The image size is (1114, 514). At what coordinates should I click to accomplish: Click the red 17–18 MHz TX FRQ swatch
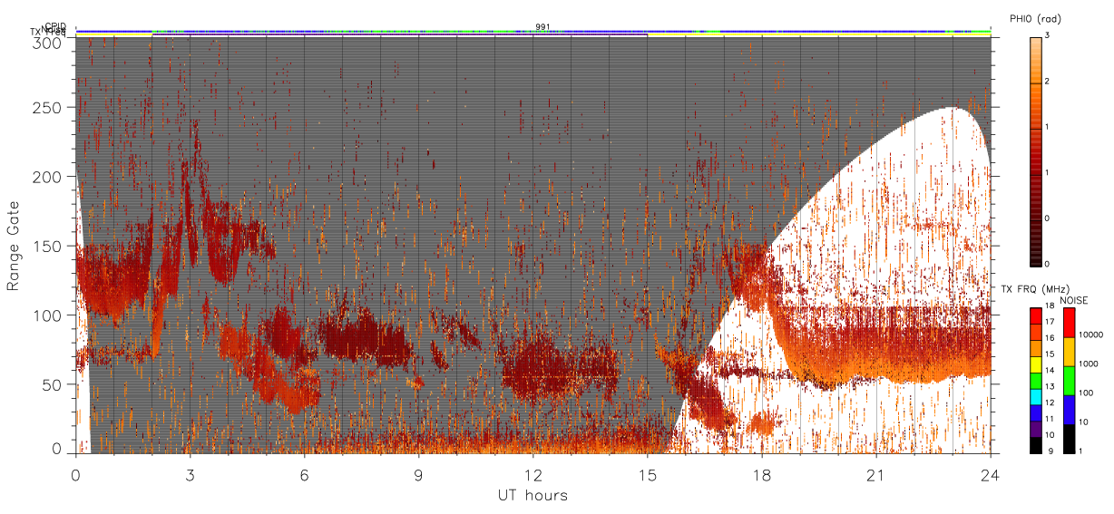[1035, 315]
